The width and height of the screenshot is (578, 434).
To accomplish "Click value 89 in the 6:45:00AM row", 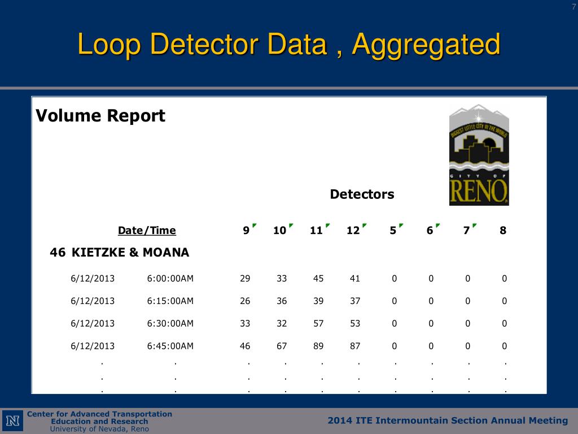I will click(318, 346).
